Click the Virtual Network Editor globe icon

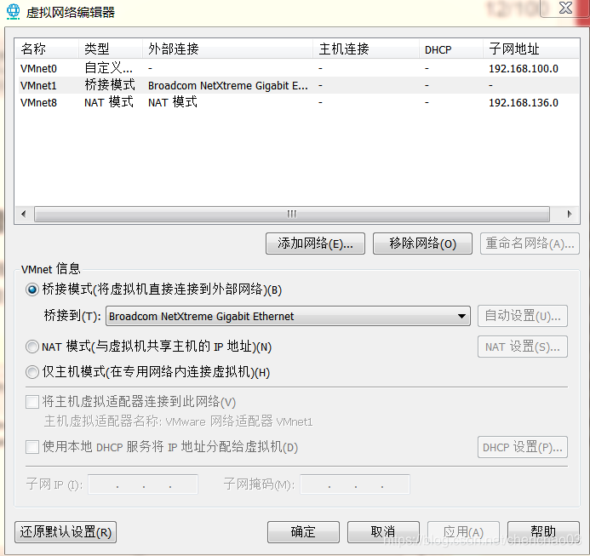[x=13, y=11]
